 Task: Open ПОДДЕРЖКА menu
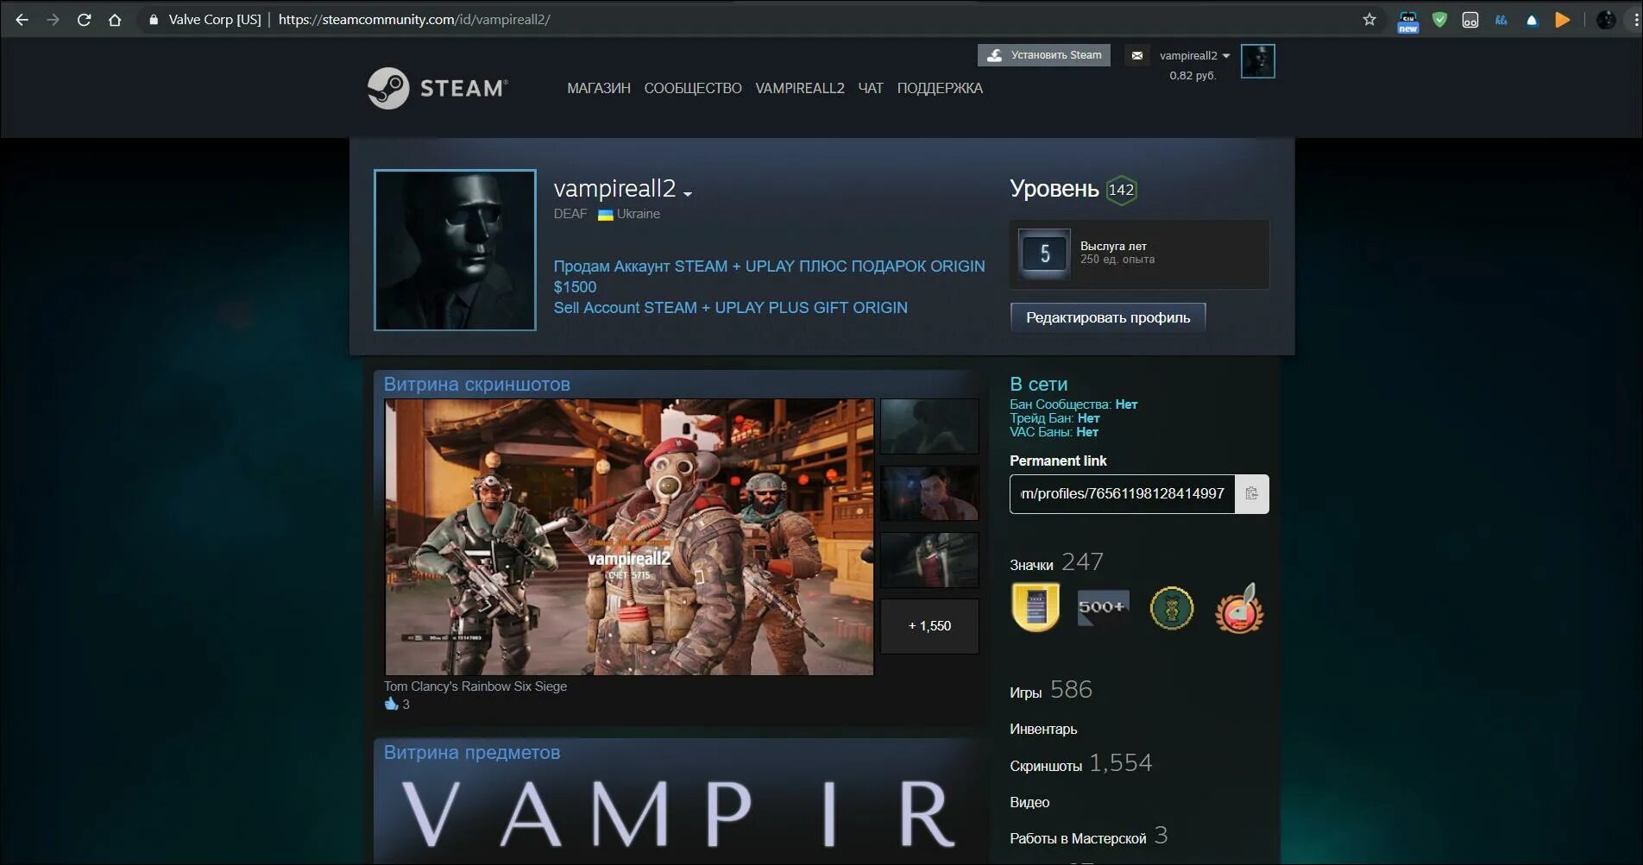(x=940, y=88)
